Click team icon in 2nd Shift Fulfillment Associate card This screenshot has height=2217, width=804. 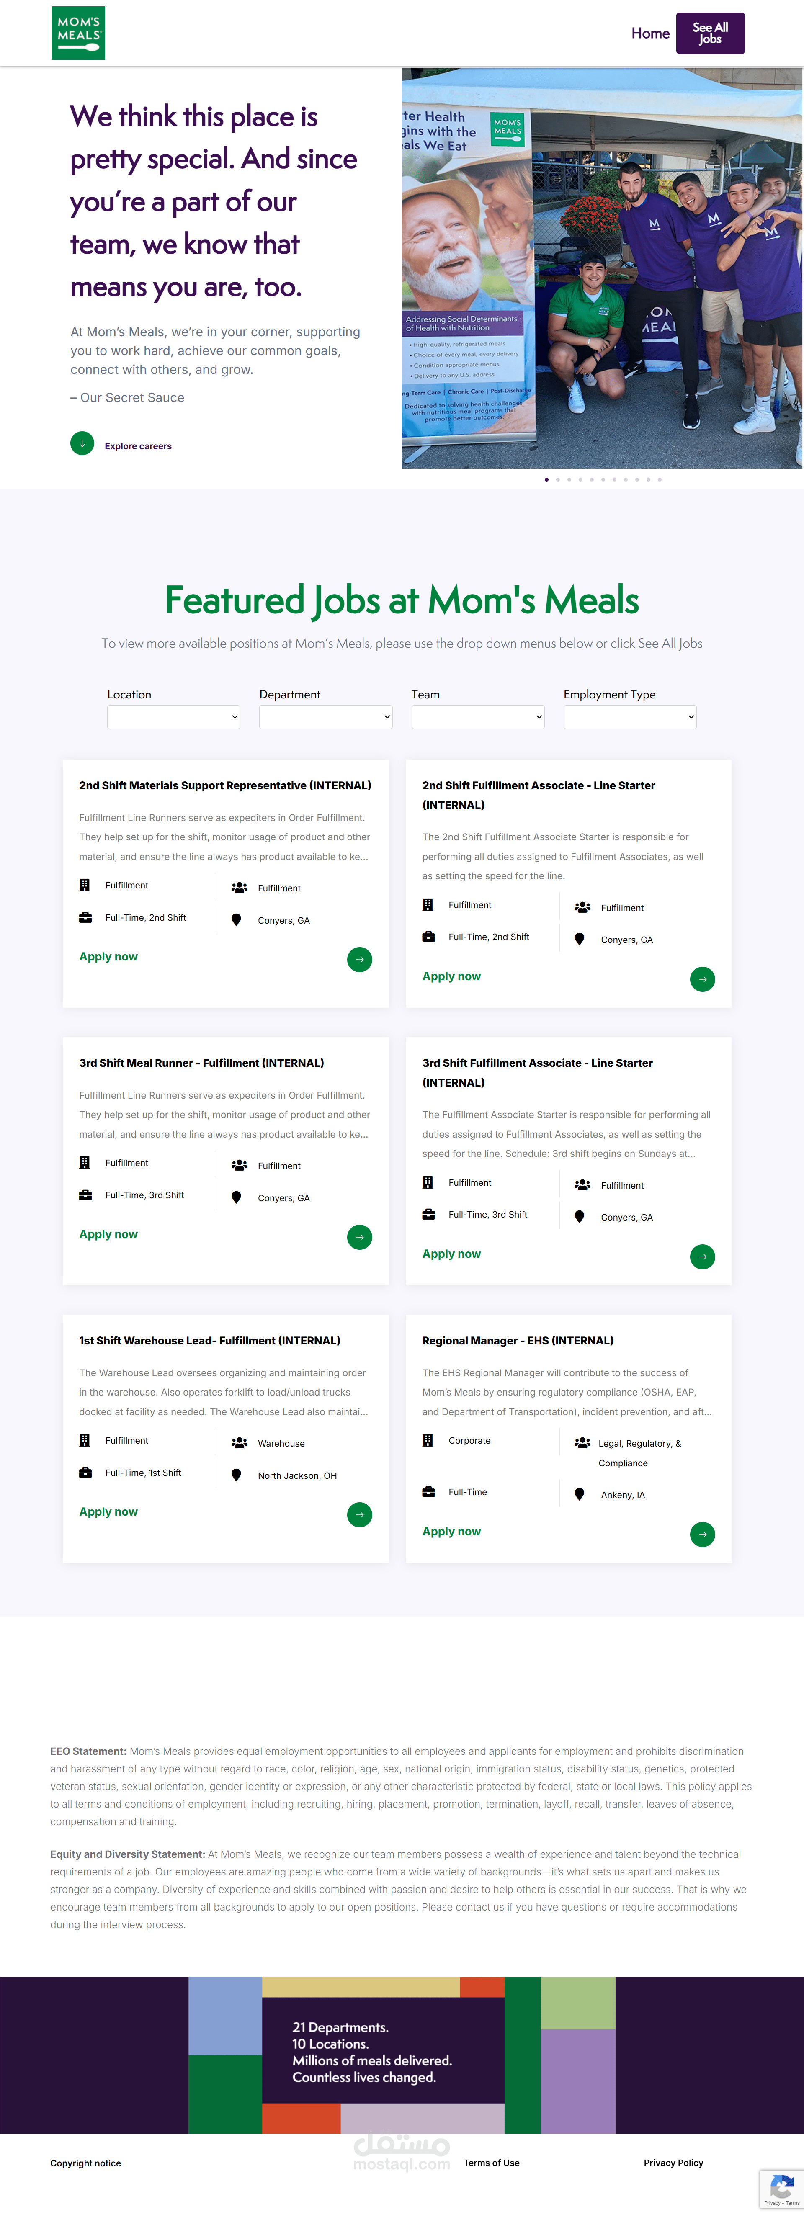(583, 908)
